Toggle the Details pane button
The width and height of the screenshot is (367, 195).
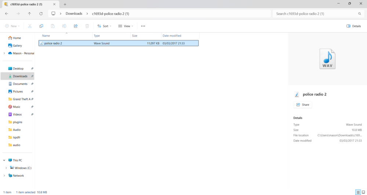pos(354,26)
